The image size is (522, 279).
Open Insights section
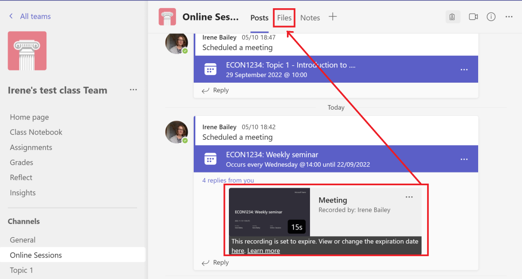click(x=22, y=193)
